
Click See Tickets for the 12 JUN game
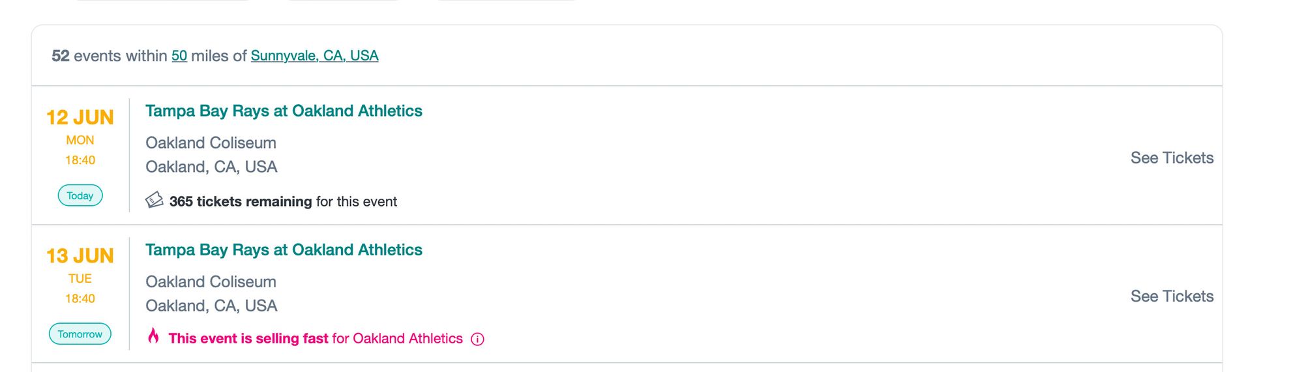[x=1172, y=158]
